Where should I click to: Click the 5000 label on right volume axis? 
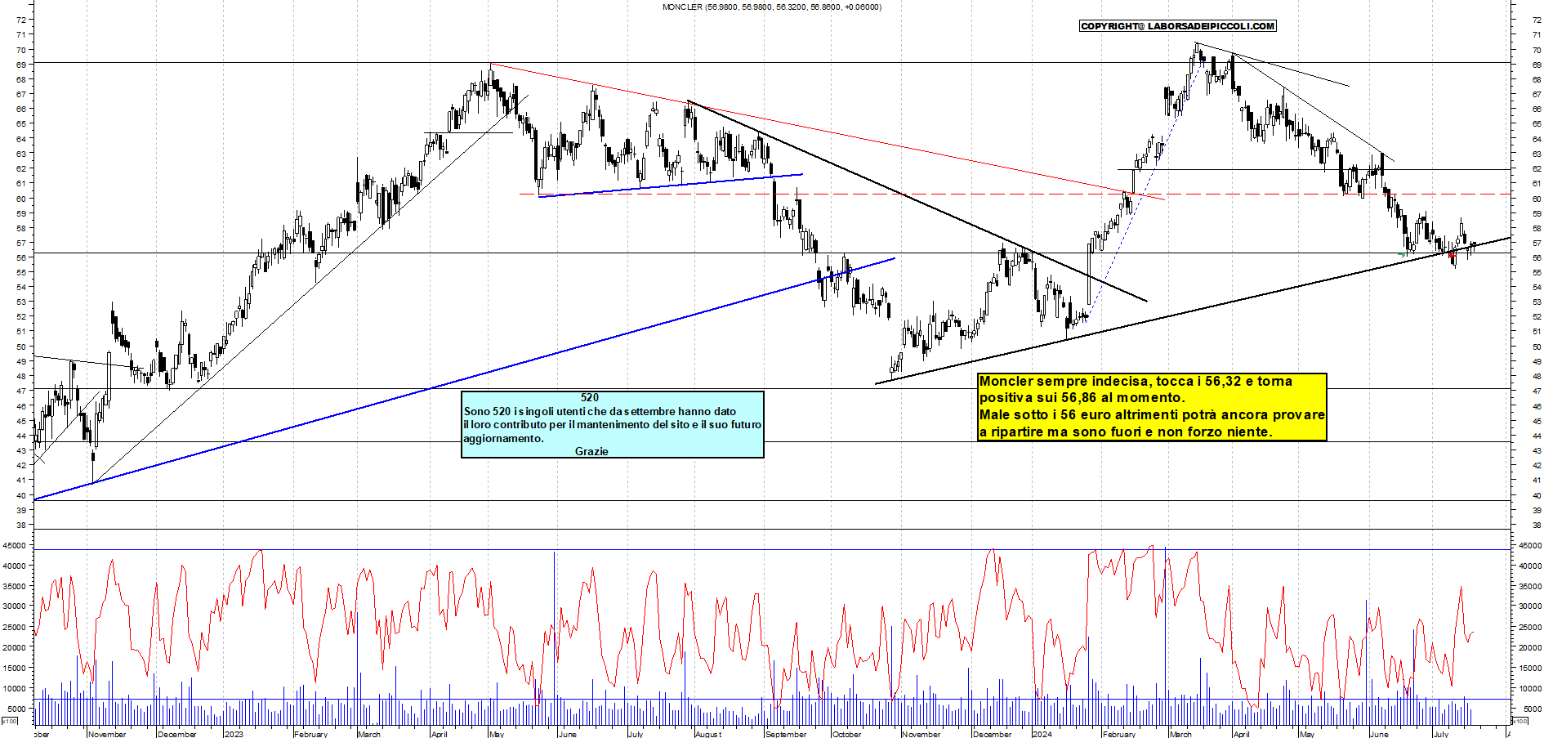(x=1533, y=709)
